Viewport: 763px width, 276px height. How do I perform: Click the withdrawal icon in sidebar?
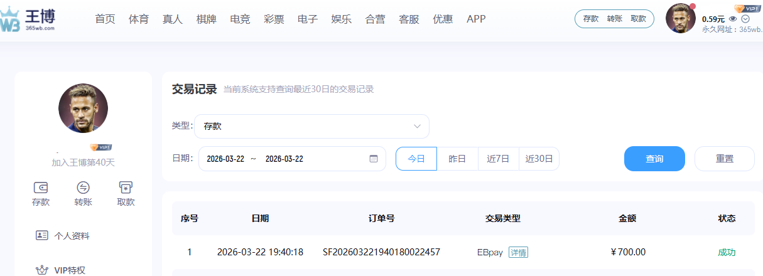click(126, 188)
